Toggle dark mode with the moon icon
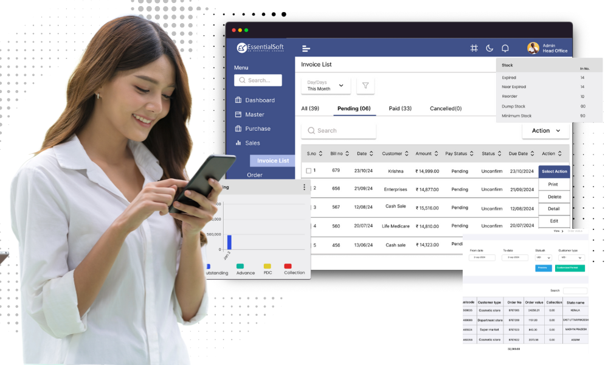Image resolution: width=608 pixels, height=365 pixels. coord(488,47)
